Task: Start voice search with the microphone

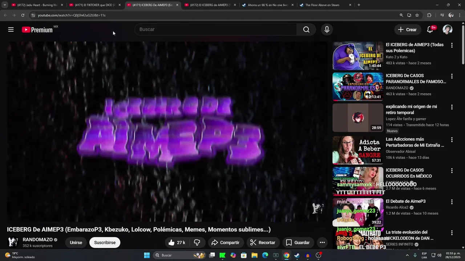Action: click(x=327, y=30)
